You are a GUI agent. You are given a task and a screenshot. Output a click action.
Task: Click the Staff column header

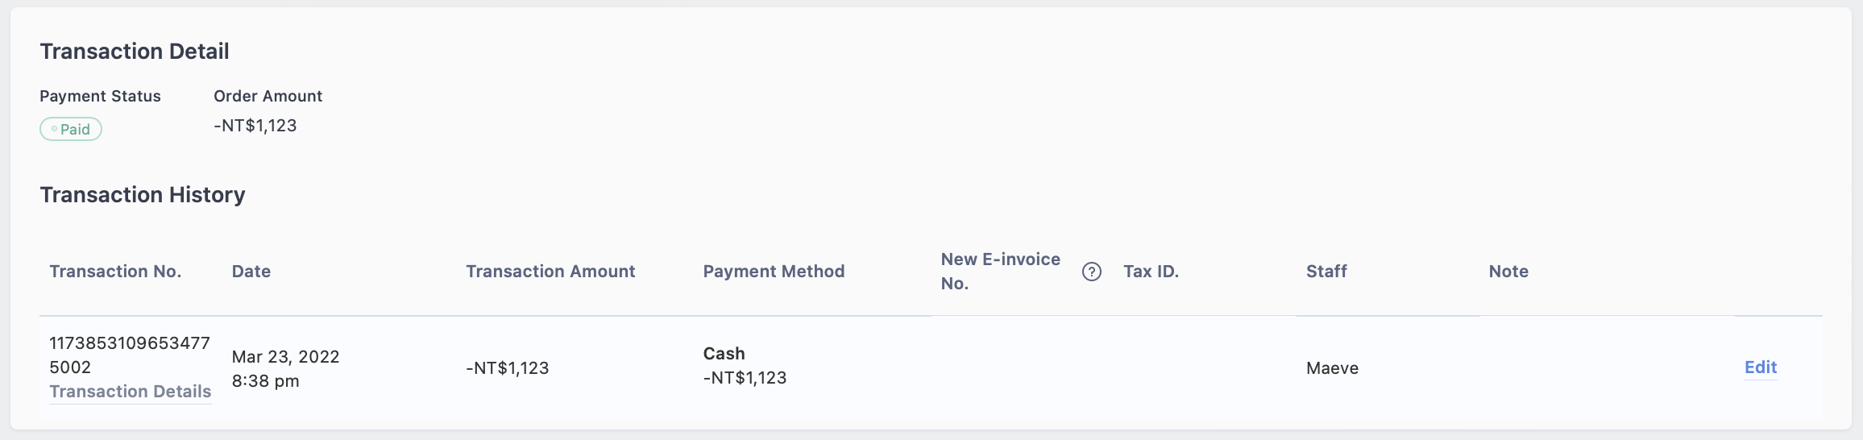pos(1326,272)
